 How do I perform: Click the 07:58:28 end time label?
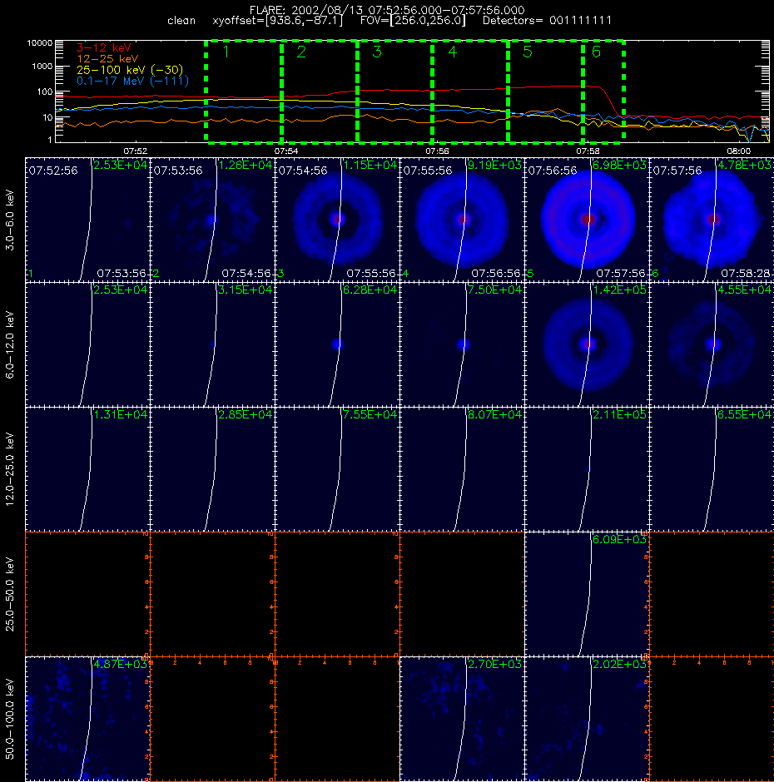click(746, 274)
